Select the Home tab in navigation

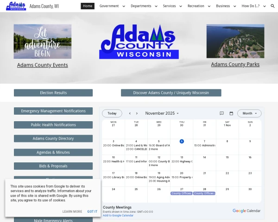tap(88, 6)
